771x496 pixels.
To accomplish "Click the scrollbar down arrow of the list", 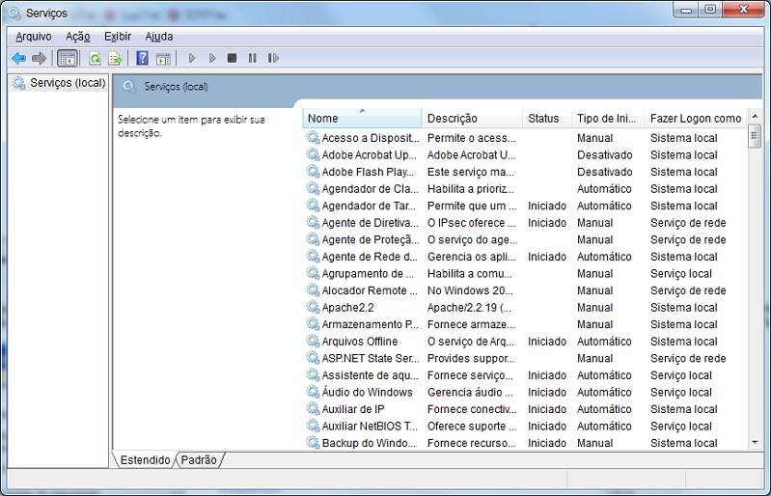I will click(755, 442).
